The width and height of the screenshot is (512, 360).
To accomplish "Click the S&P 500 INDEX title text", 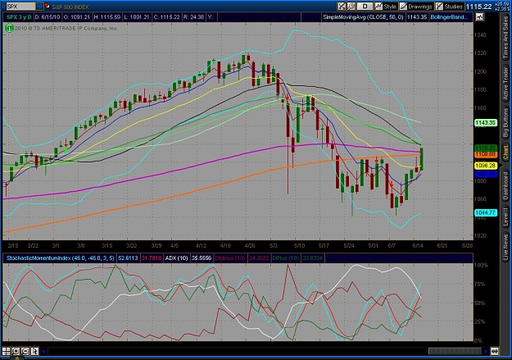I will tap(70, 7).
